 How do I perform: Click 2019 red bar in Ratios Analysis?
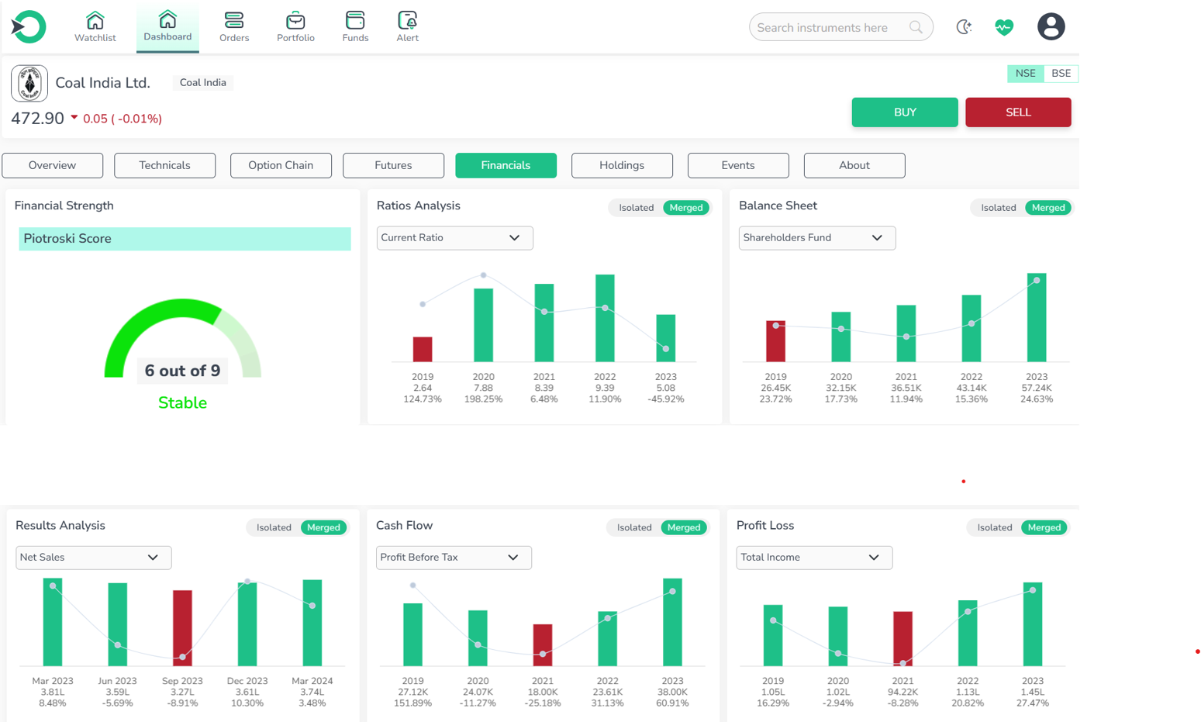tap(423, 349)
